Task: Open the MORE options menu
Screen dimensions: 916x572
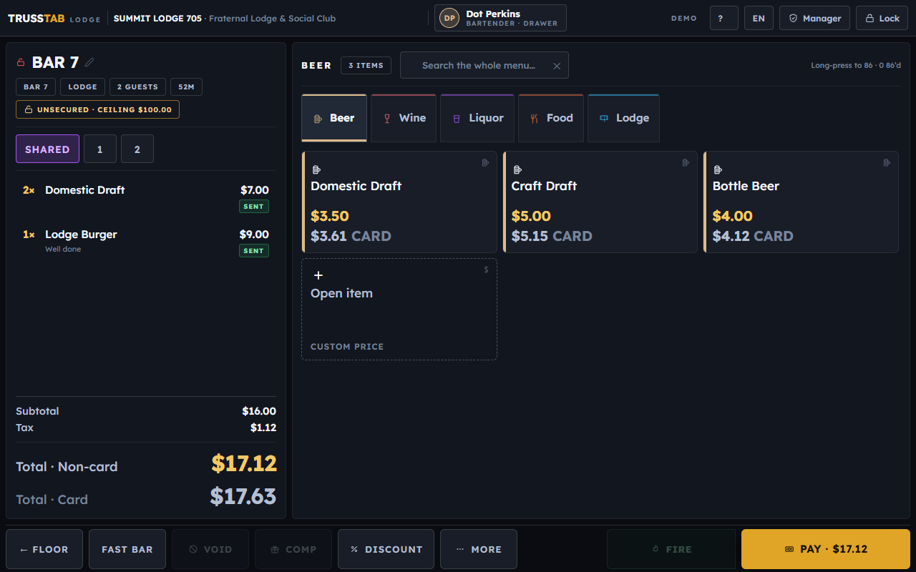Action: [x=479, y=549]
